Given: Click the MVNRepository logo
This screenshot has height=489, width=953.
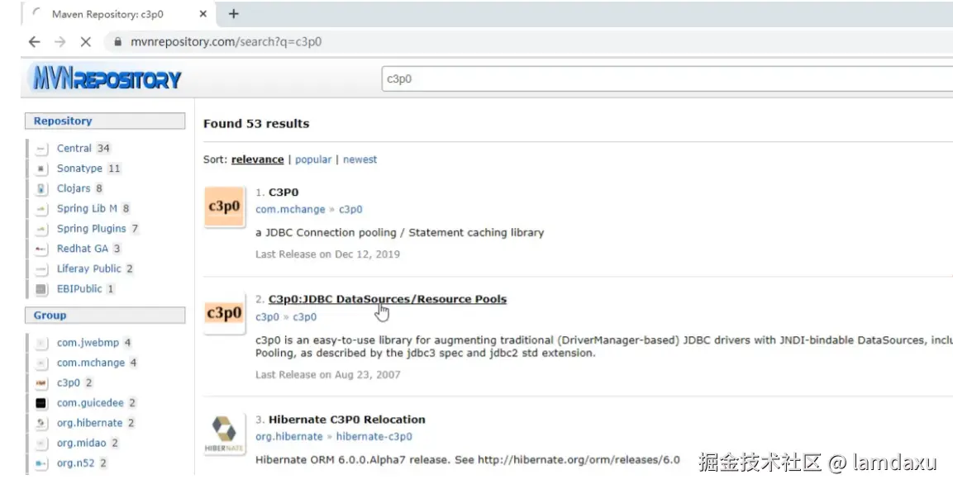Looking at the screenshot, I should (107, 80).
